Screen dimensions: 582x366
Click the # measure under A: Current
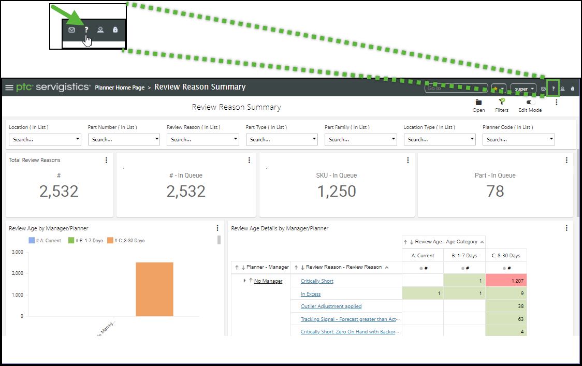pyautogui.click(x=424, y=268)
